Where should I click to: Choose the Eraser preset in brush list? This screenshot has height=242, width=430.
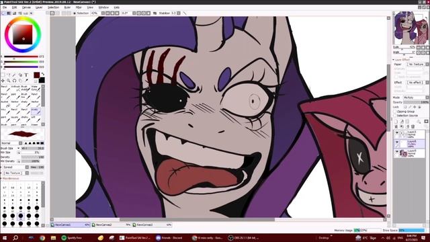pyautogui.click(x=35, y=125)
